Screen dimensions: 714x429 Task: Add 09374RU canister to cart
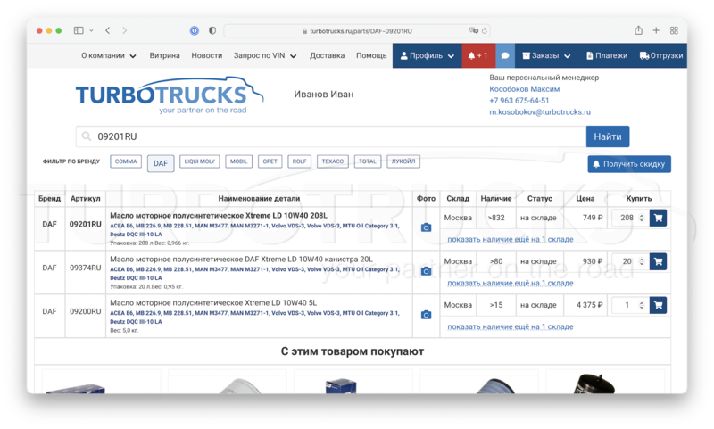tap(658, 261)
